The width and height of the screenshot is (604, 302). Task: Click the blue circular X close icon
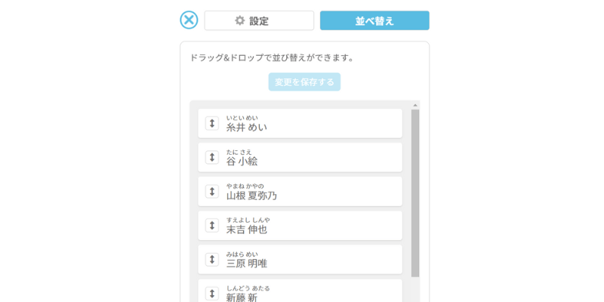point(189,20)
